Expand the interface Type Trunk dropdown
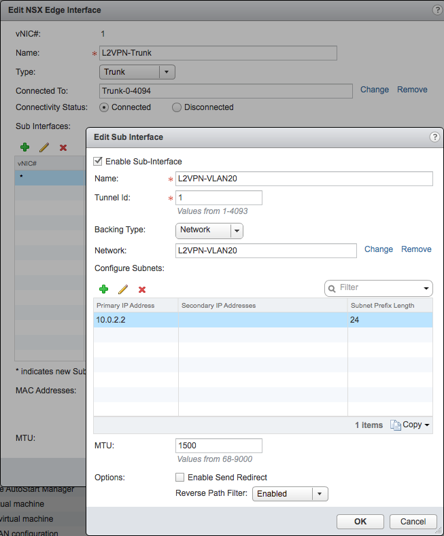 138,72
